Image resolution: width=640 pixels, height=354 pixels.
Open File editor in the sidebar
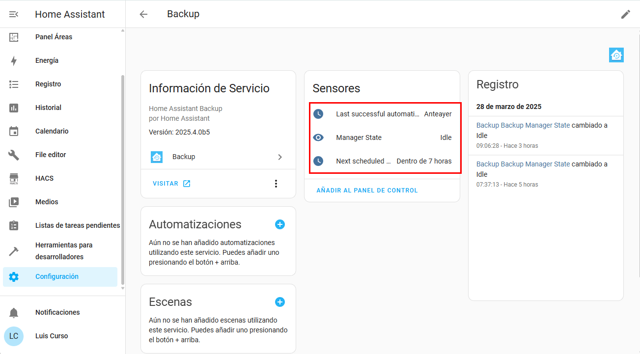coord(60,155)
